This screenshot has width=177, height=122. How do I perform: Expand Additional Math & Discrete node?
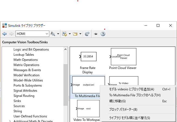tap(10, 121)
